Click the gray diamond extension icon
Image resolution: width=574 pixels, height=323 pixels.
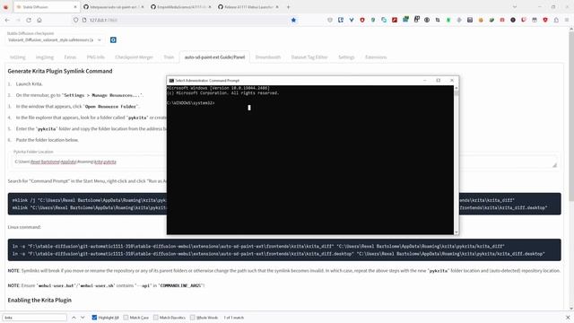click(459, 20)
